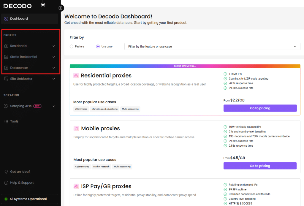Click the 'HTTP(S) & SOCKS5' feature text
304x206 pixels.
coord(240,204)
